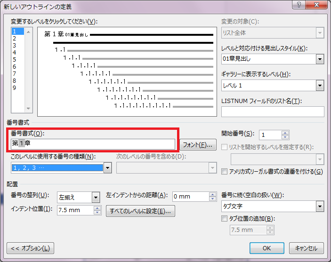Select level 2 in the level list
Viewport: 331px width, 262px height.
(x=18, y=39)
